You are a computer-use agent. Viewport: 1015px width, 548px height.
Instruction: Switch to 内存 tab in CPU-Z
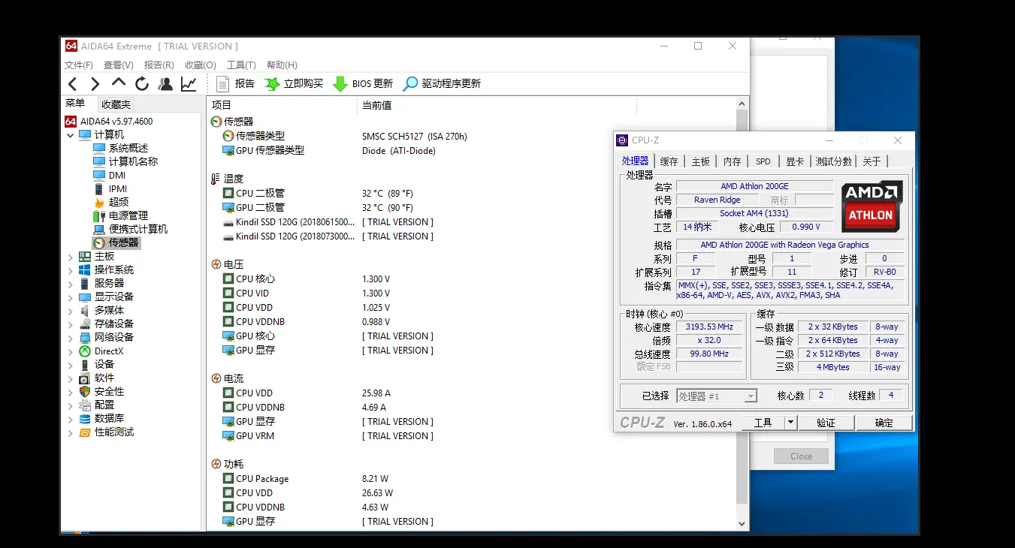coord(732,161)
